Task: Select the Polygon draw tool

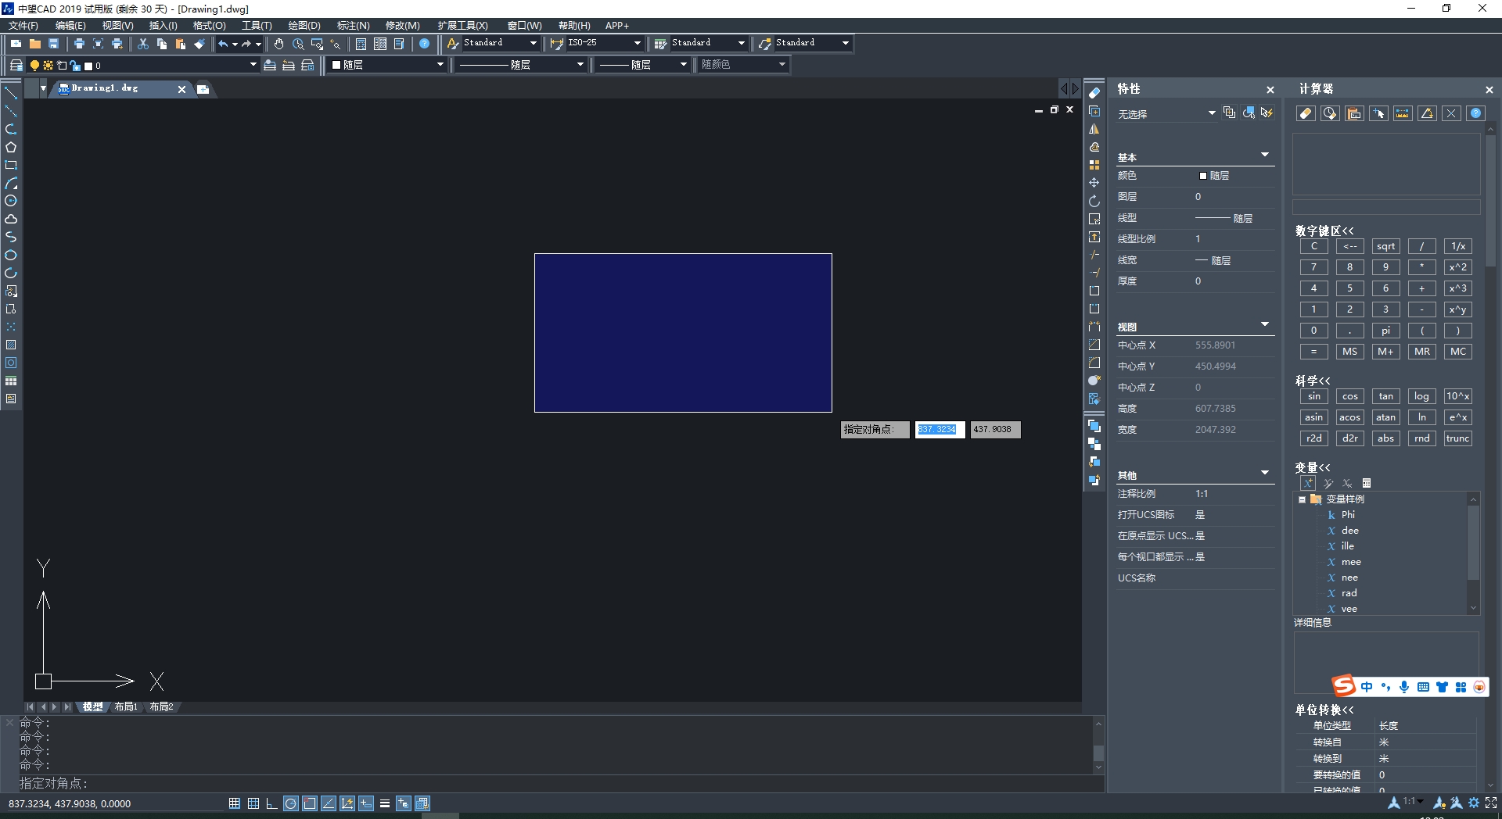Action: pyautogui.click(x=11, y=147)
